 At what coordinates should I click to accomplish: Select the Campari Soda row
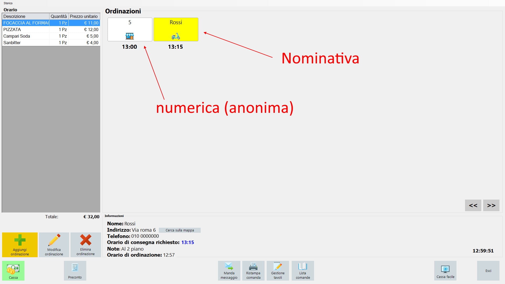click(51, 36)
